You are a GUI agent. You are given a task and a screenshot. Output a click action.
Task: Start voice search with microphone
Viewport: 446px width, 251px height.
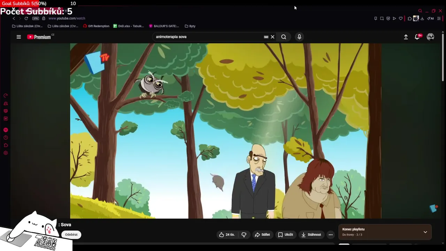point(299,37)
